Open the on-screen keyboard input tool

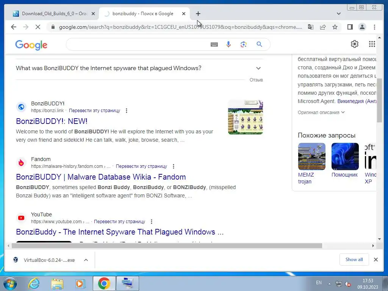tap(214, 44)
